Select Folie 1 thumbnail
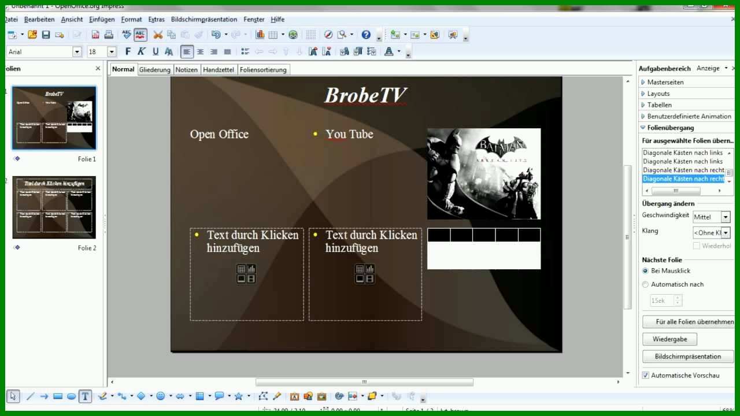Image resolution: width=740 pixels, height=416 pixels. (x=54, y=118)
